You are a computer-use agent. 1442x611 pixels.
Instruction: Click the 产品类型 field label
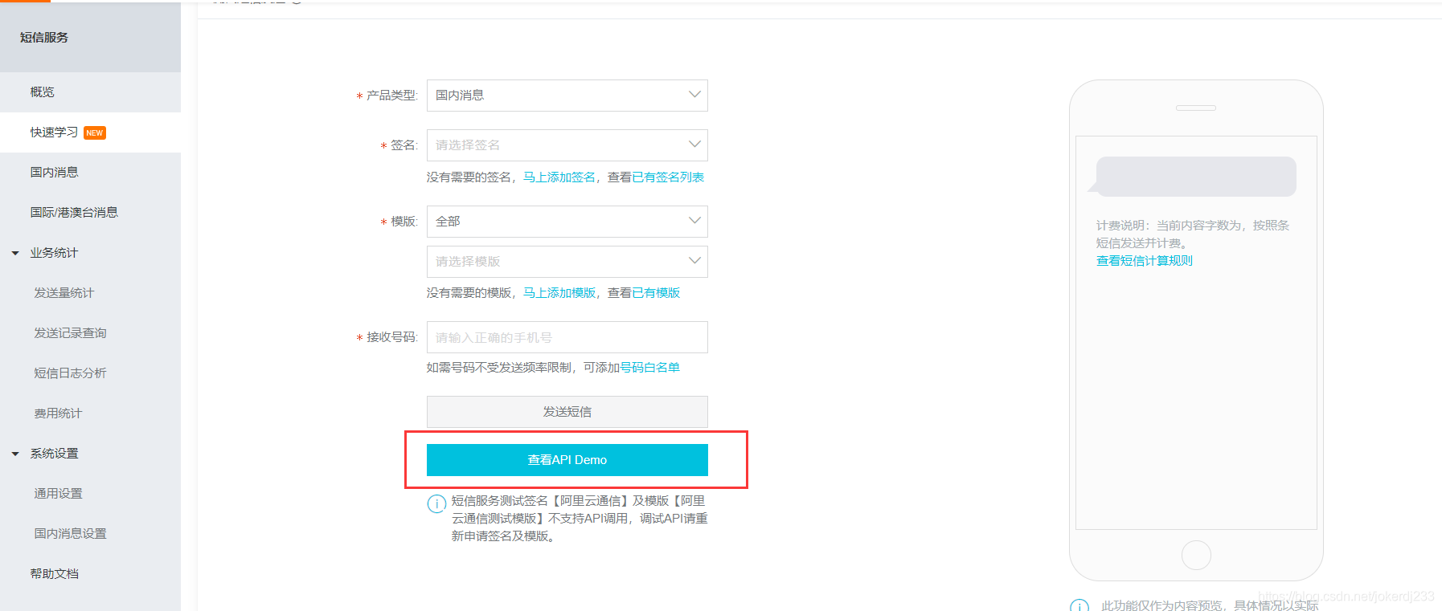[x=392, y=96]
